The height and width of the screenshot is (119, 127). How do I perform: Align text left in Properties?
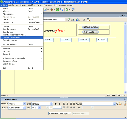click(x=64, y=104)
